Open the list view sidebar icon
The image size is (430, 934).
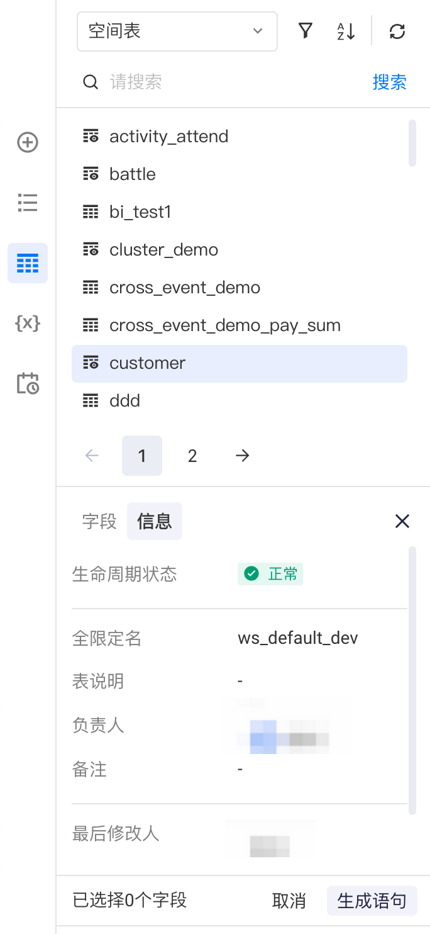click(x=28, y=203)
